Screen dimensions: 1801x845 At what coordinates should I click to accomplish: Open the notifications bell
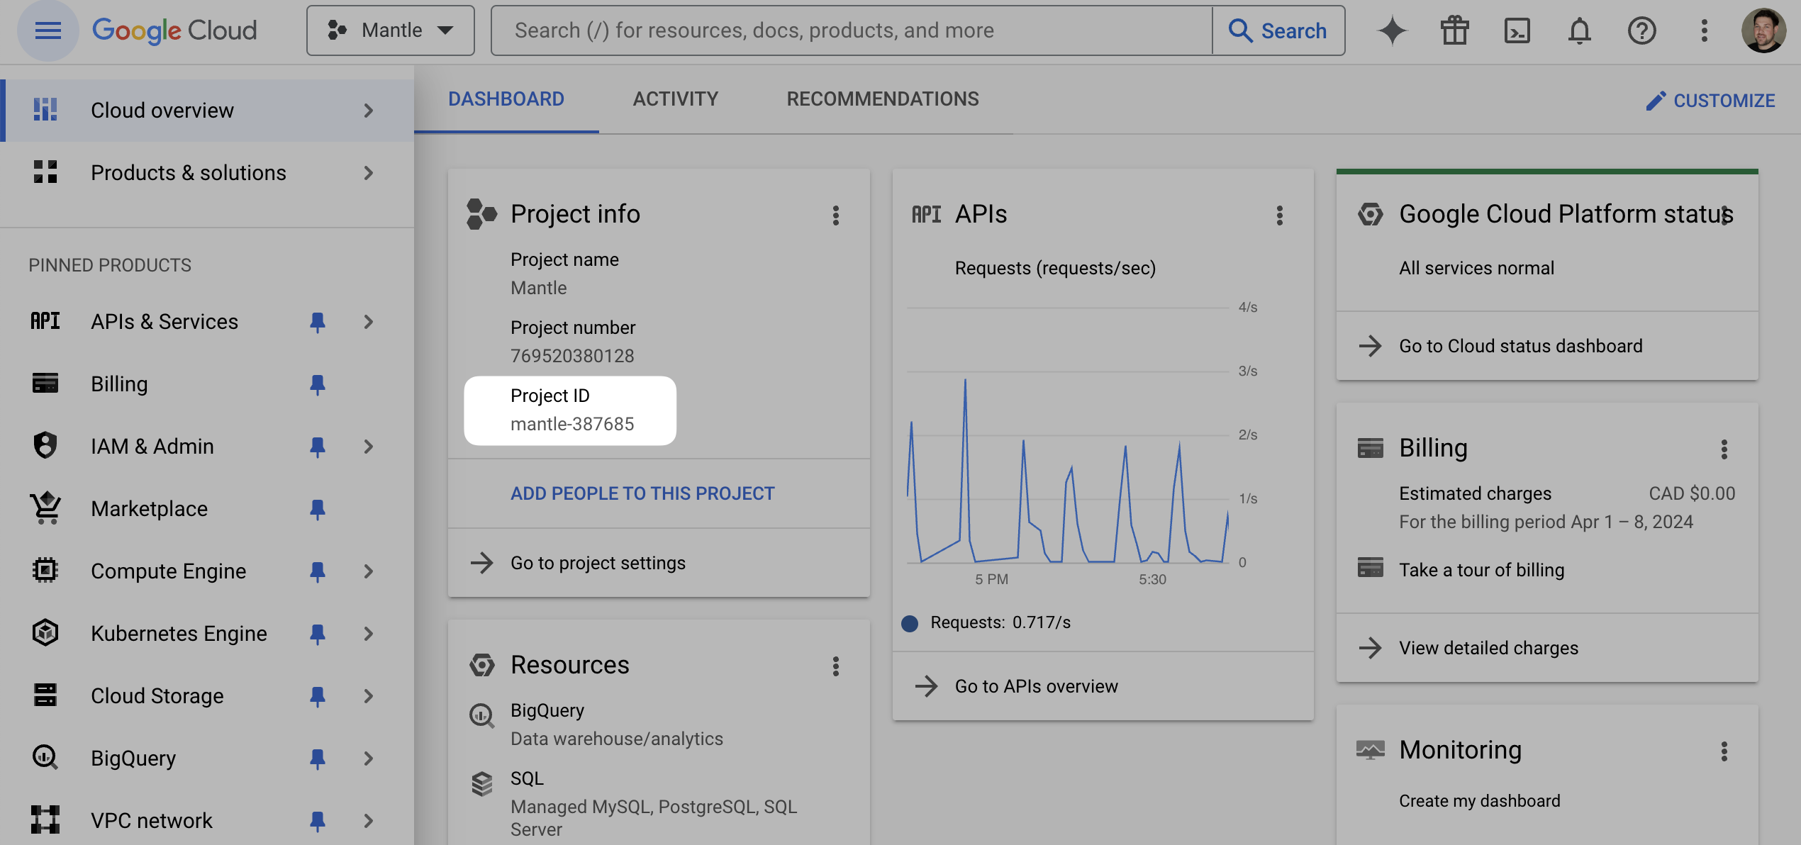[1579, 30]
